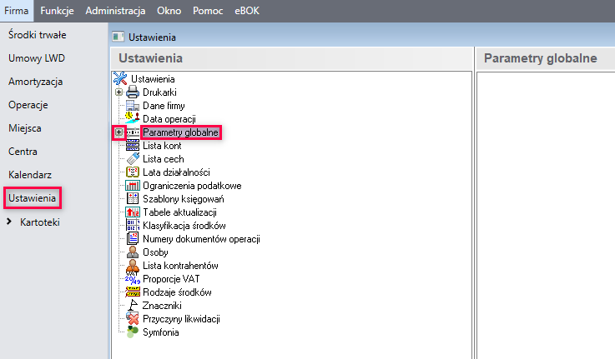Click the Osoby person icon
This screenshot has width=615, height=359.
[133, 252]
